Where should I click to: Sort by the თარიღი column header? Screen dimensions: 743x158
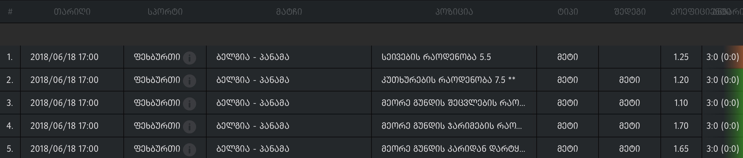(72, 12)
